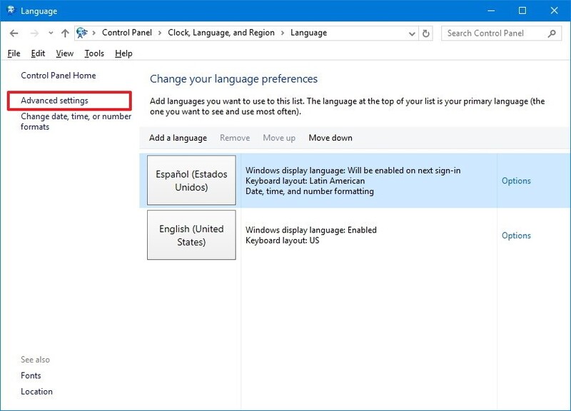Click the Language icon in the address bar
Screen dimensions: 571x411
coord(82,33)
